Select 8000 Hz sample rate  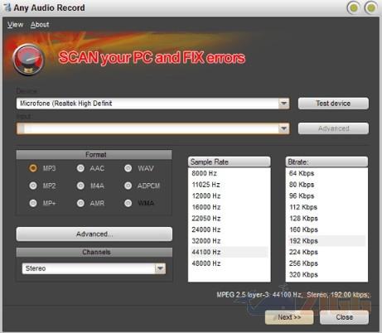230,173
